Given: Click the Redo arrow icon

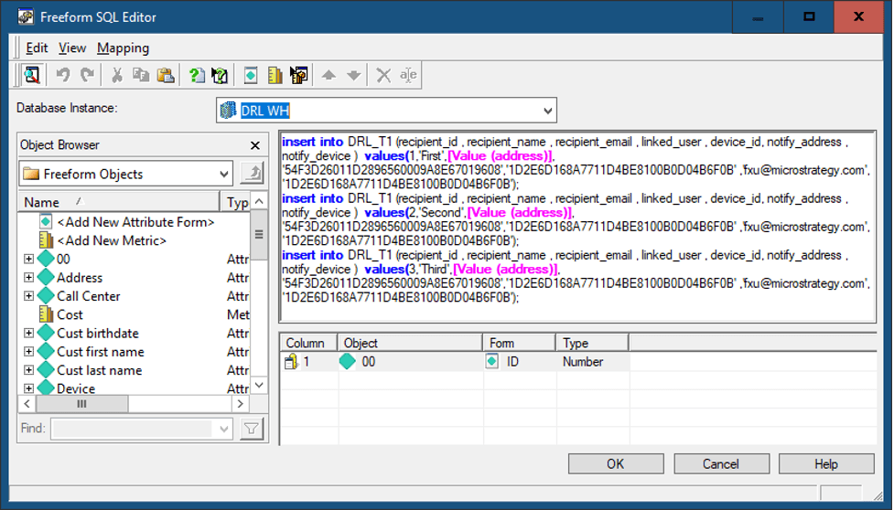Looking at the screenshot, I should tap(87, 75).
